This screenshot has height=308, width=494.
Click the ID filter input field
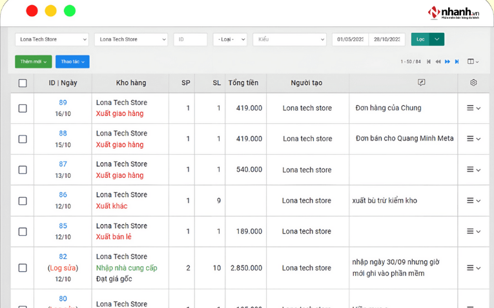click(190, 39)
